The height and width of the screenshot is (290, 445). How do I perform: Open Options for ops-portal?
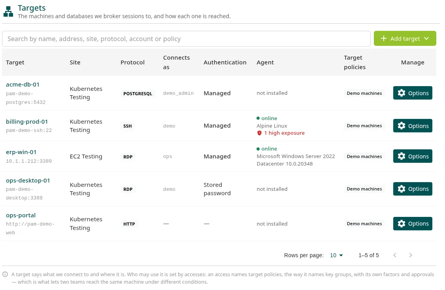pyautogui.click(x=413, y=224)
